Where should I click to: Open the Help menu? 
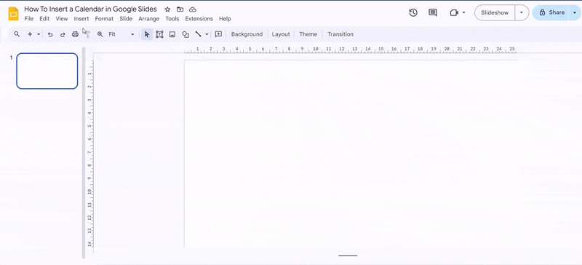coord(225,19)
